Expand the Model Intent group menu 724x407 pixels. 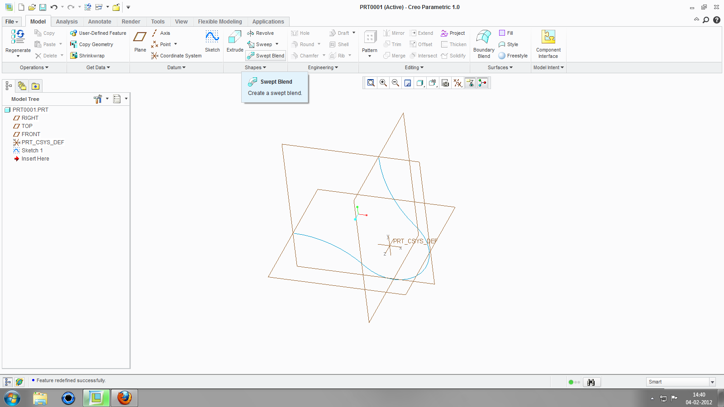click(x=548, y=67)
